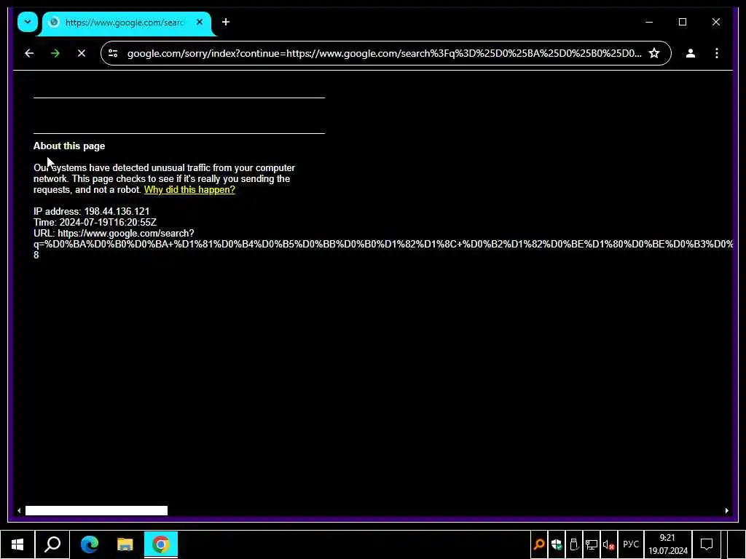Image resolution: width=746 pixels, height=559 pixels.
Task: Close the Chrome window
Action: [715, 22]
